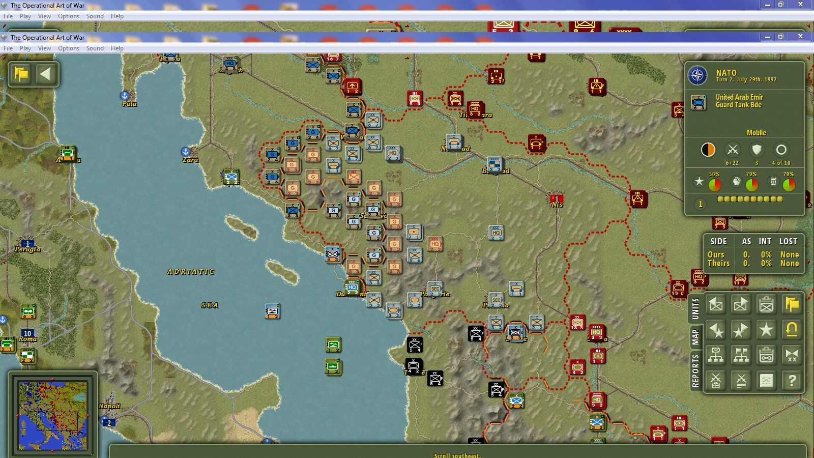Switch to the REPORTS tab
The height and width of the screenshot is (458, 814).
click(695, 370)
